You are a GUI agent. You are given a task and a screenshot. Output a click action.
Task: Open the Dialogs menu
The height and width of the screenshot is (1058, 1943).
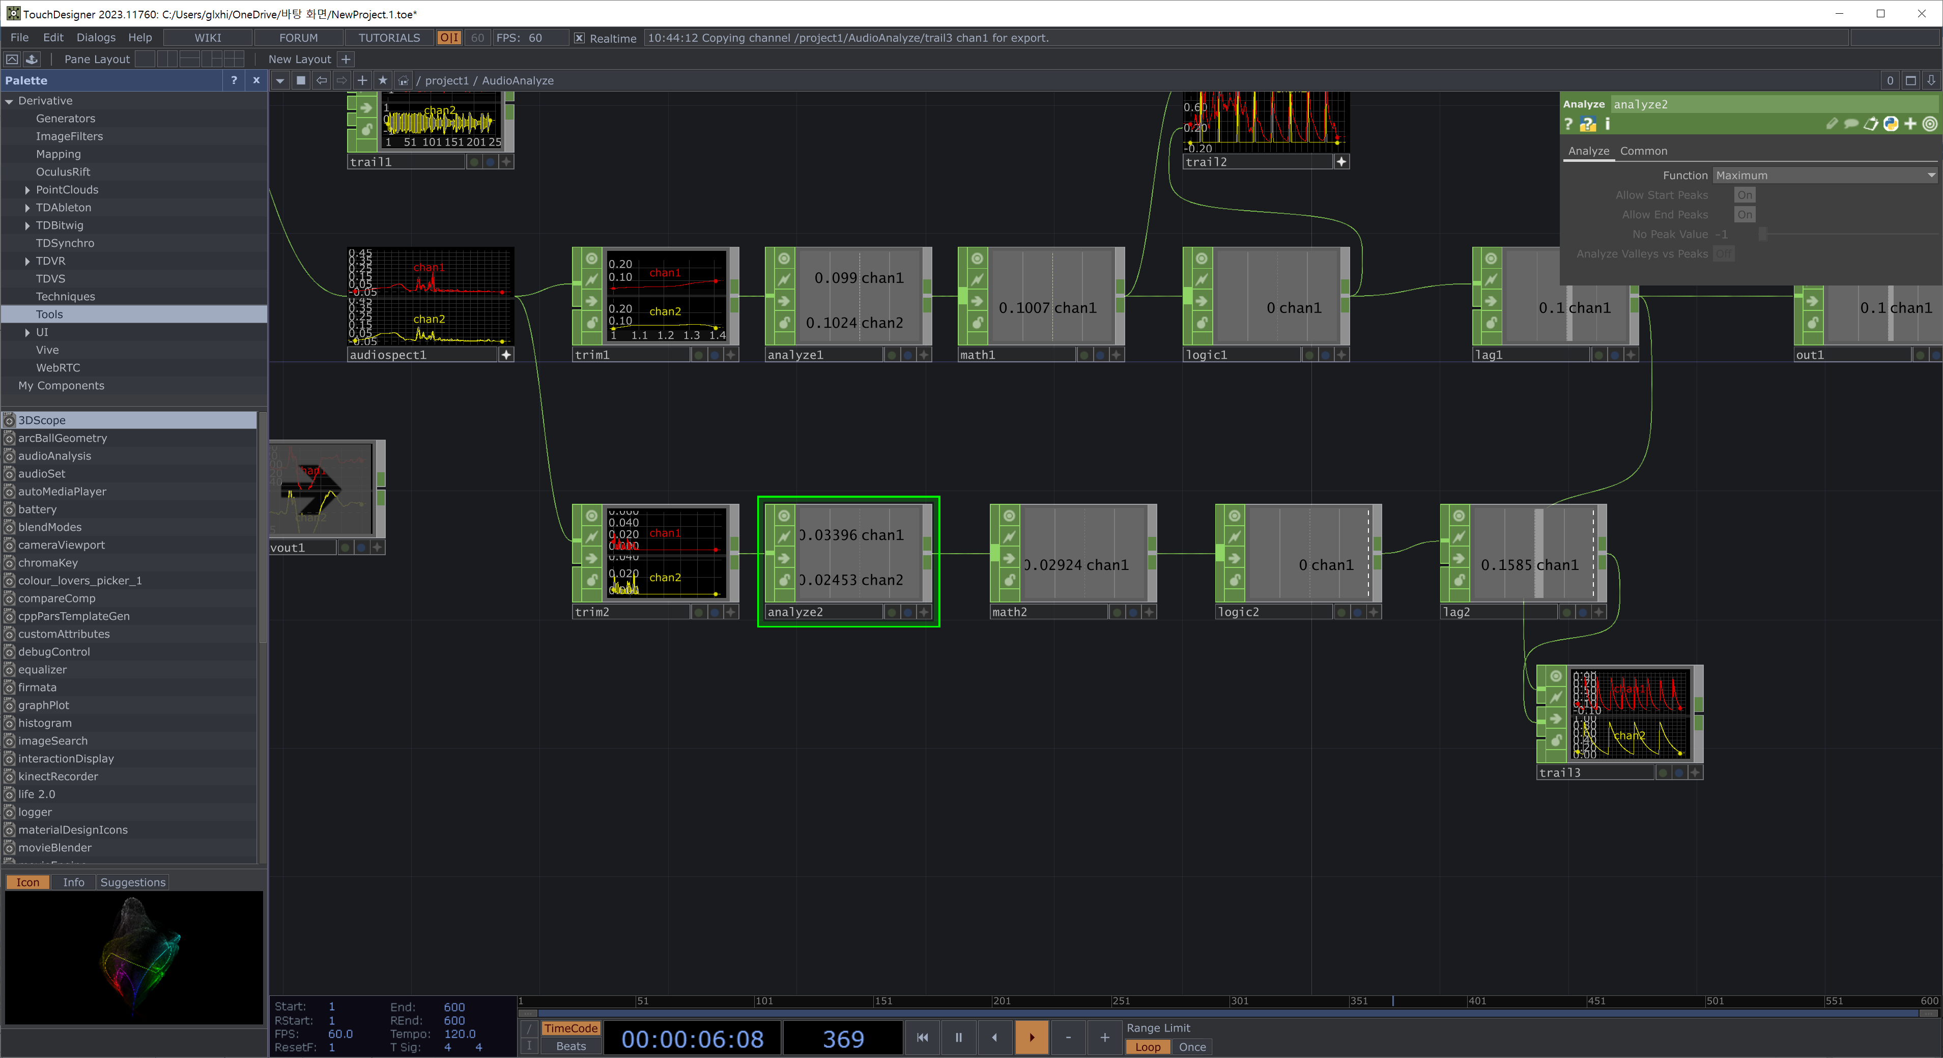[96, 38]
